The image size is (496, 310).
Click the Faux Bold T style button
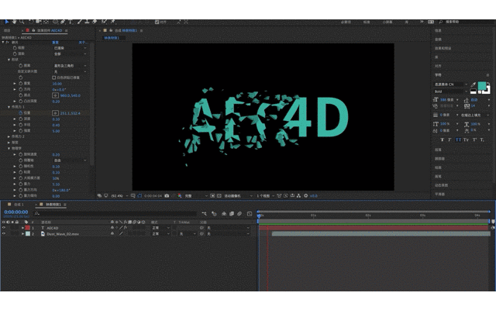pyautogui.click(x=442, y=139)
